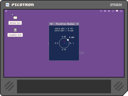Open the code editor workspace (parentheses icon)

tap(101, 11)
